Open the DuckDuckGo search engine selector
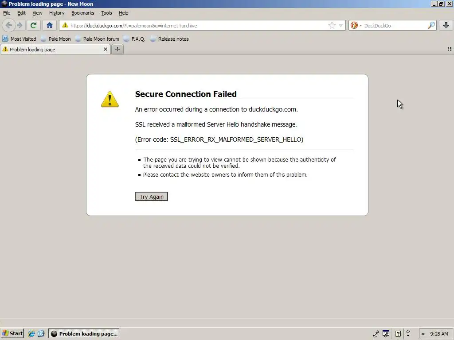 pyautogui.click(x=356, y=25)
